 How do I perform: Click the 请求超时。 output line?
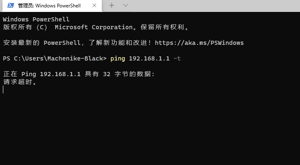[20, 82]
